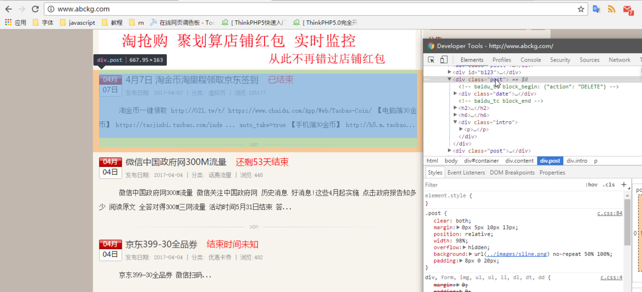Add new style rule with plus icon

pos(624,185)
